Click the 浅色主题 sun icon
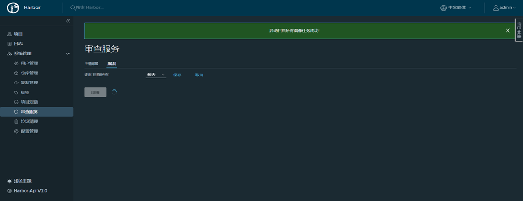 tap(9, 181)
